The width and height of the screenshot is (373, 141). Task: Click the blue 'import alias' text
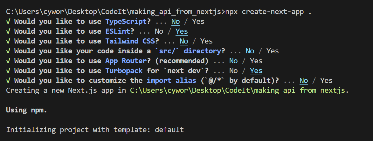[171, 81]
